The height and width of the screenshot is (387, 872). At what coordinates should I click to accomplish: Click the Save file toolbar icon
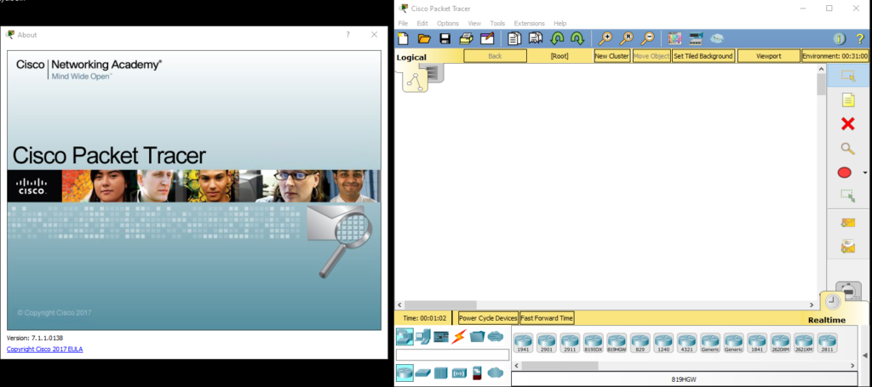445,38
